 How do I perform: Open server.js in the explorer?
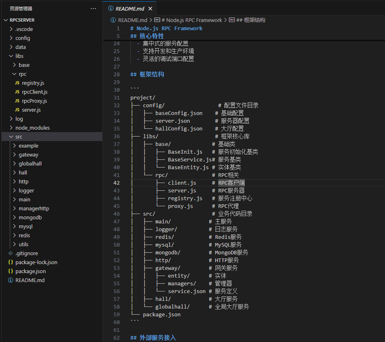point(31,110)
